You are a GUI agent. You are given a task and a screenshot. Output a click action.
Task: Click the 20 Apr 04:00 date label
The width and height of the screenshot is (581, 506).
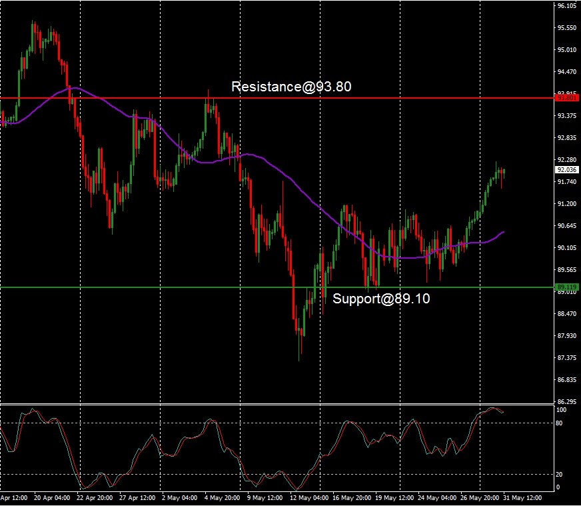pos(52,498)
